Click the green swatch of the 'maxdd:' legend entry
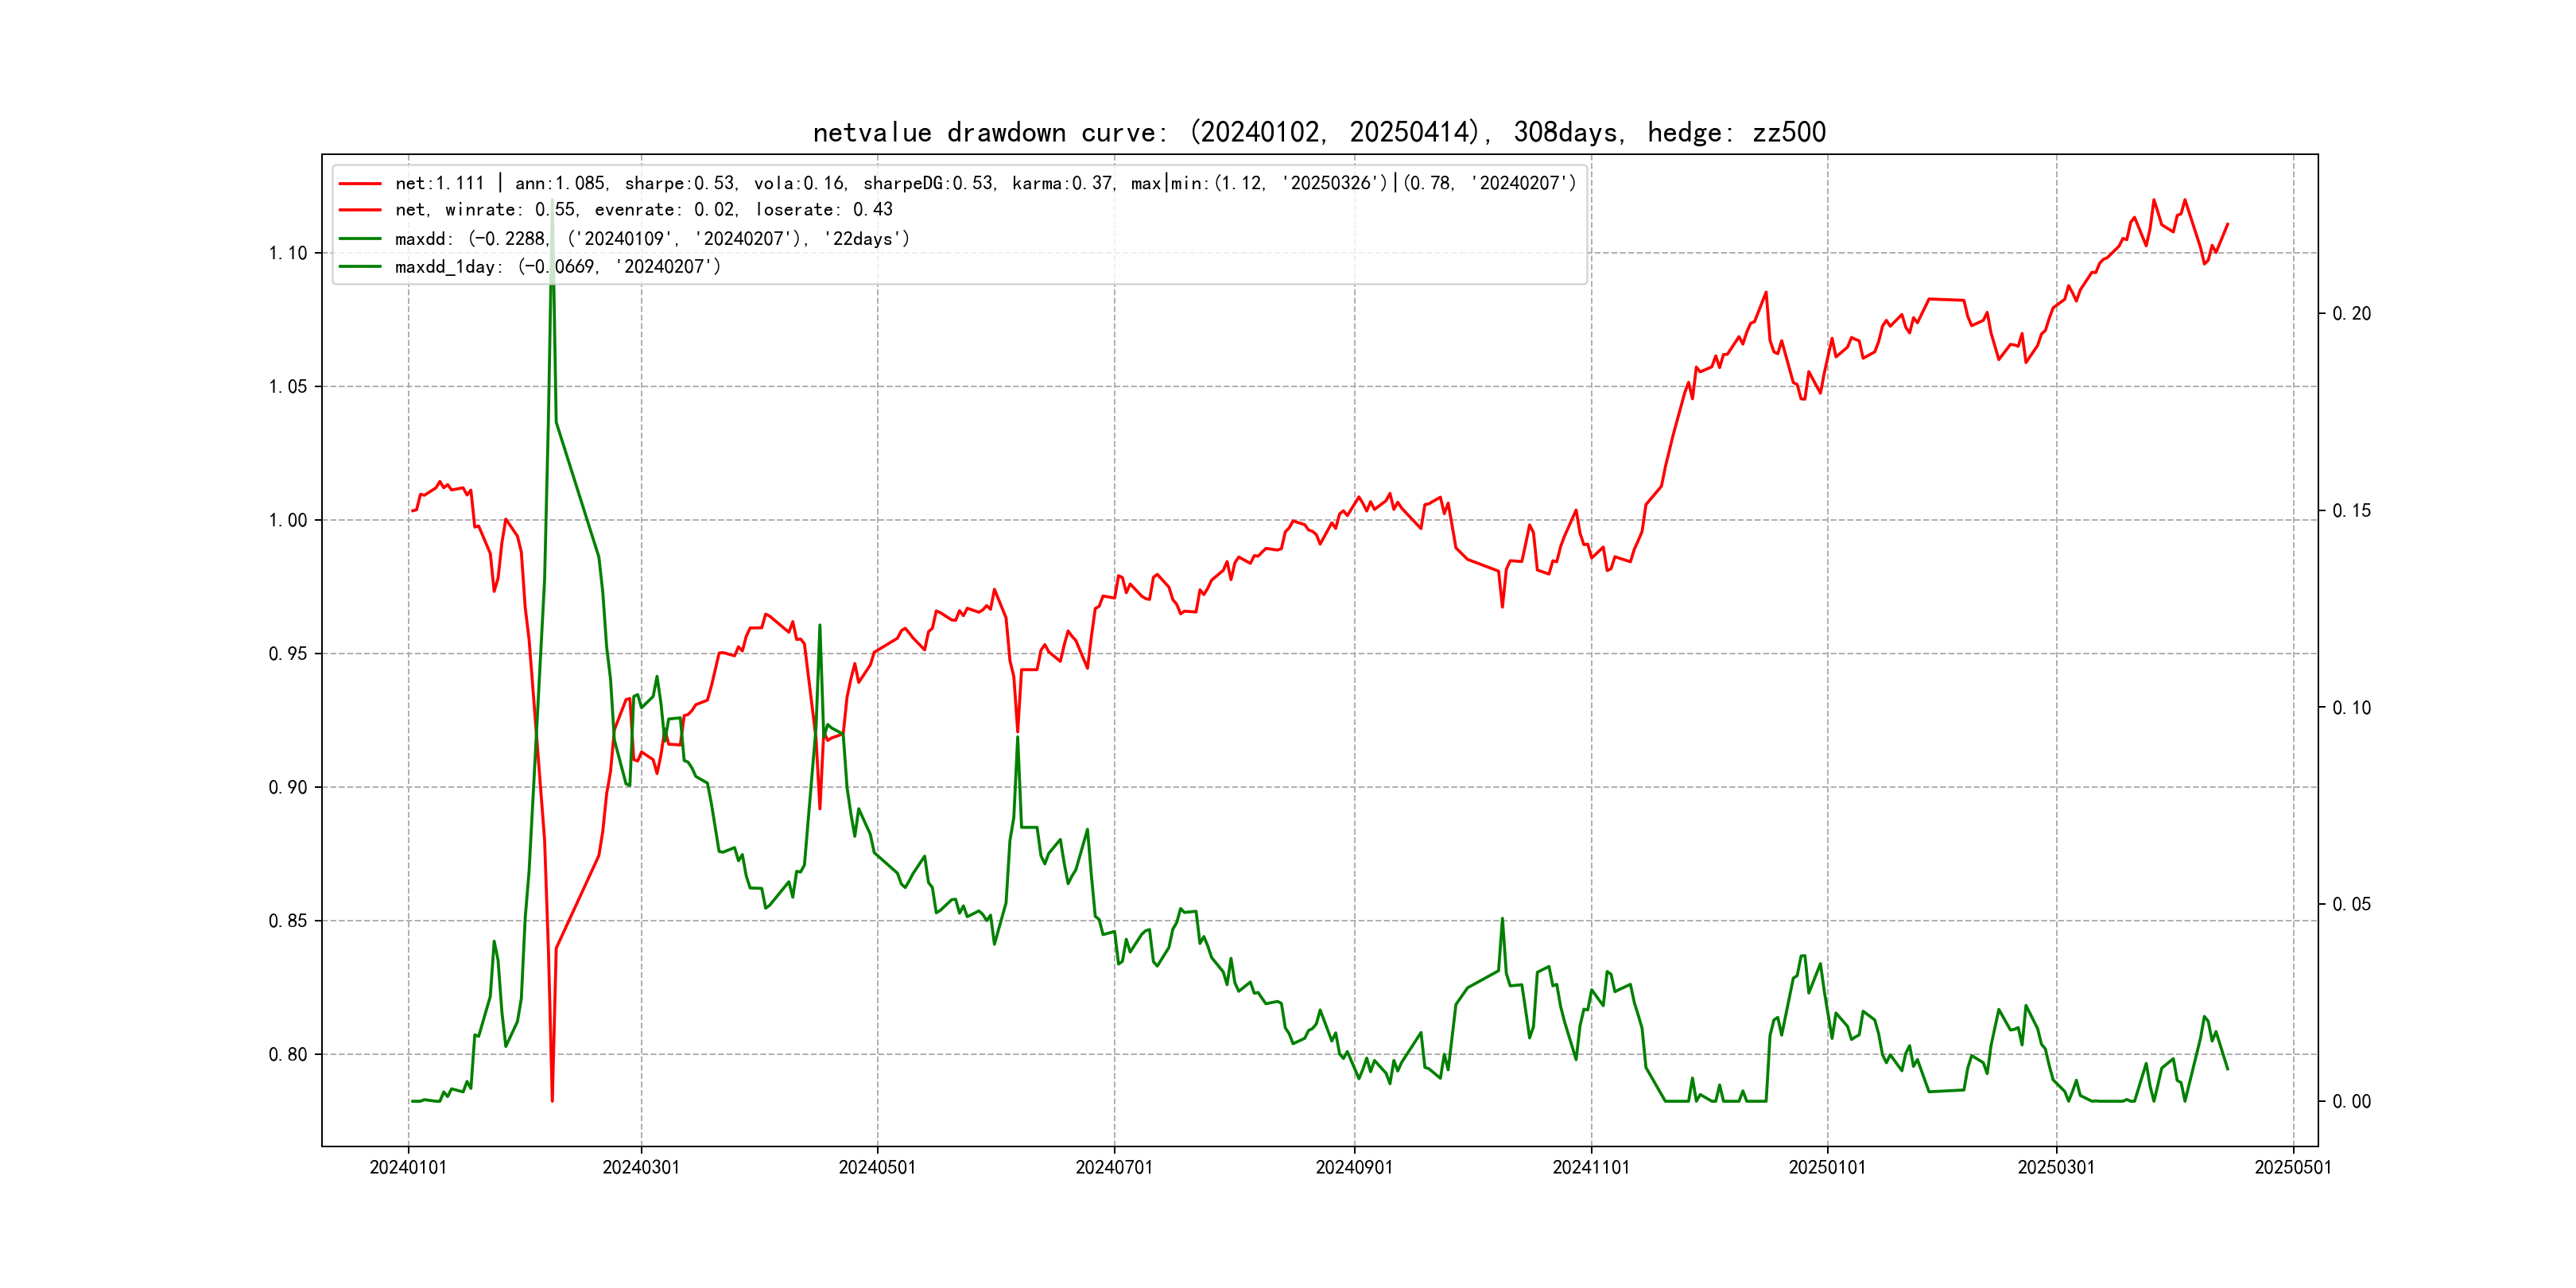This screenshot has width=2576, height=1288. [360, 239]
